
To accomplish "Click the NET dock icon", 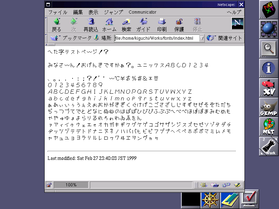I will click(269, 127).
